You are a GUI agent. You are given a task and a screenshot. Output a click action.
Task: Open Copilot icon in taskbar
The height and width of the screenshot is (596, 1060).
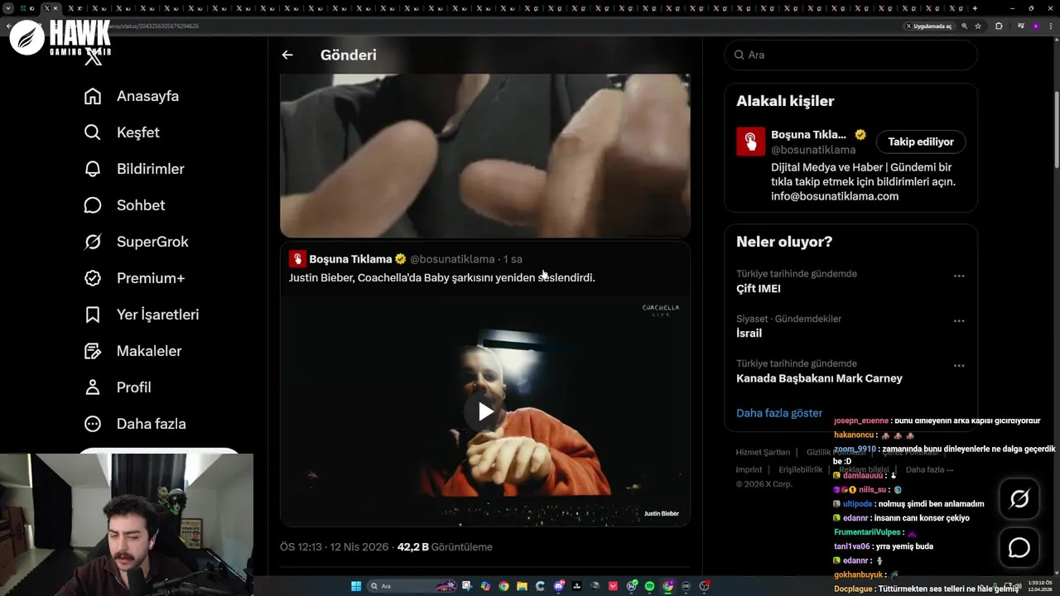coord(485,586)
